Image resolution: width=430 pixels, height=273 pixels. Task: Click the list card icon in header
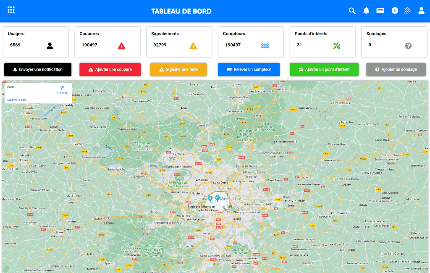[x=380, y=10]
